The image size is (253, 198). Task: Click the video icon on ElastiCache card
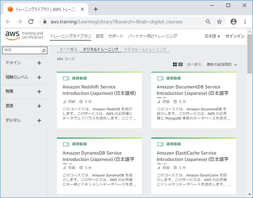160,144
